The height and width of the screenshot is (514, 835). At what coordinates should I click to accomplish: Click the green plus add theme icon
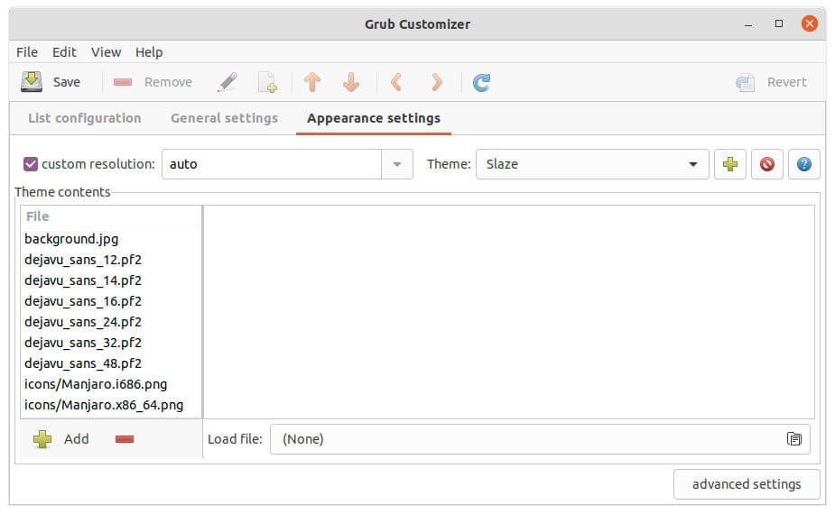(x=730, y=164)
